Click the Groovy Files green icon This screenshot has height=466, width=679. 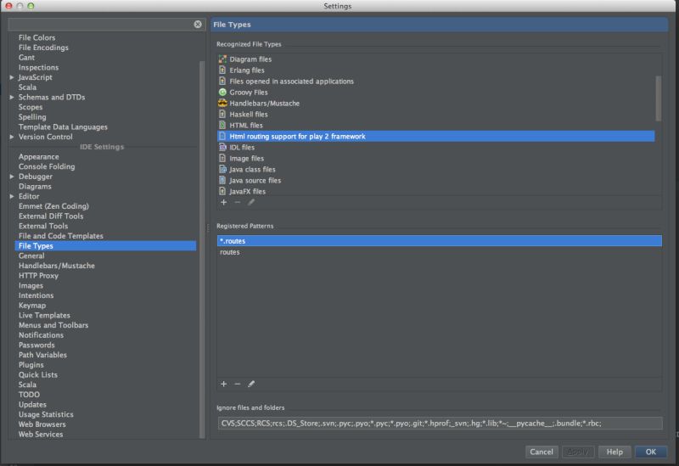[222, 92]
